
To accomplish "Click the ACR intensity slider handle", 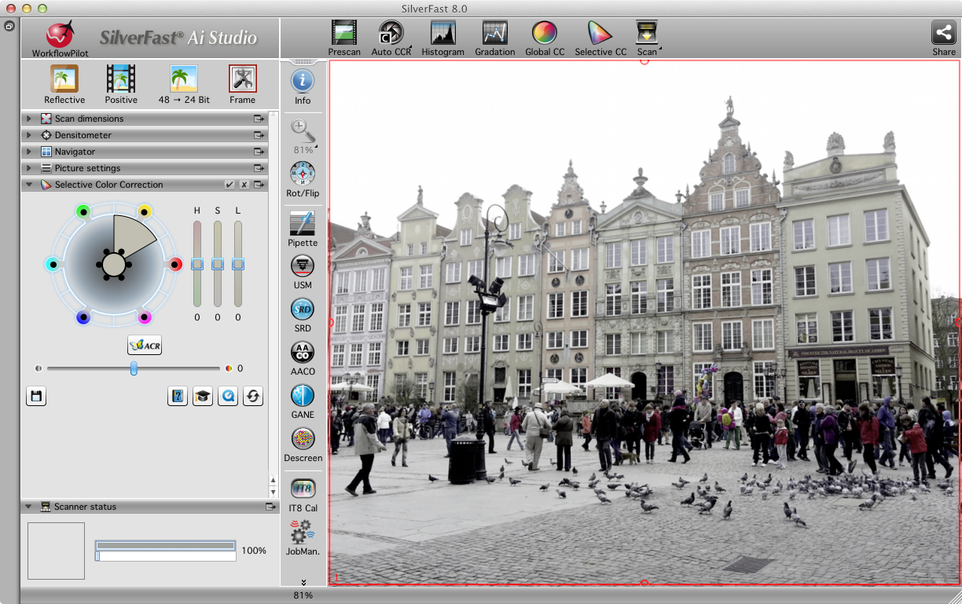I will (x=134, y=368).
